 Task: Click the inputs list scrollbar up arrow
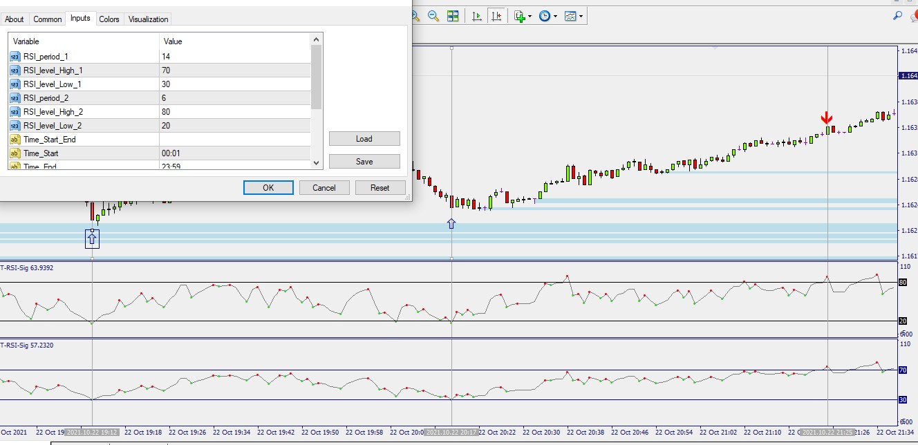point(317,40)
